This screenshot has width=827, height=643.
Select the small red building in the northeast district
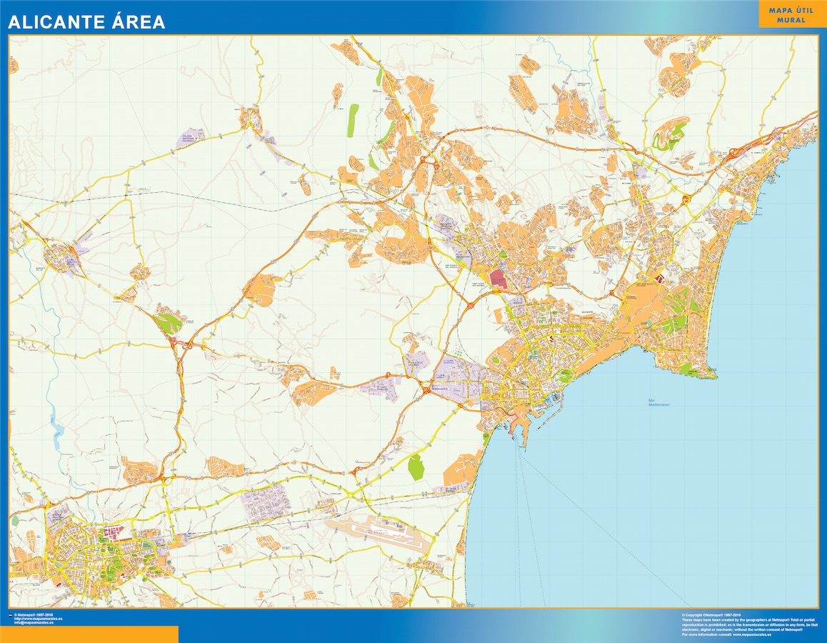point(657,278)
